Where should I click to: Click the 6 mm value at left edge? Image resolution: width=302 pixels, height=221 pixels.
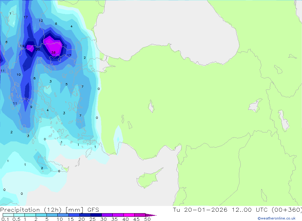pyautogui.click(x=7, y=42)
